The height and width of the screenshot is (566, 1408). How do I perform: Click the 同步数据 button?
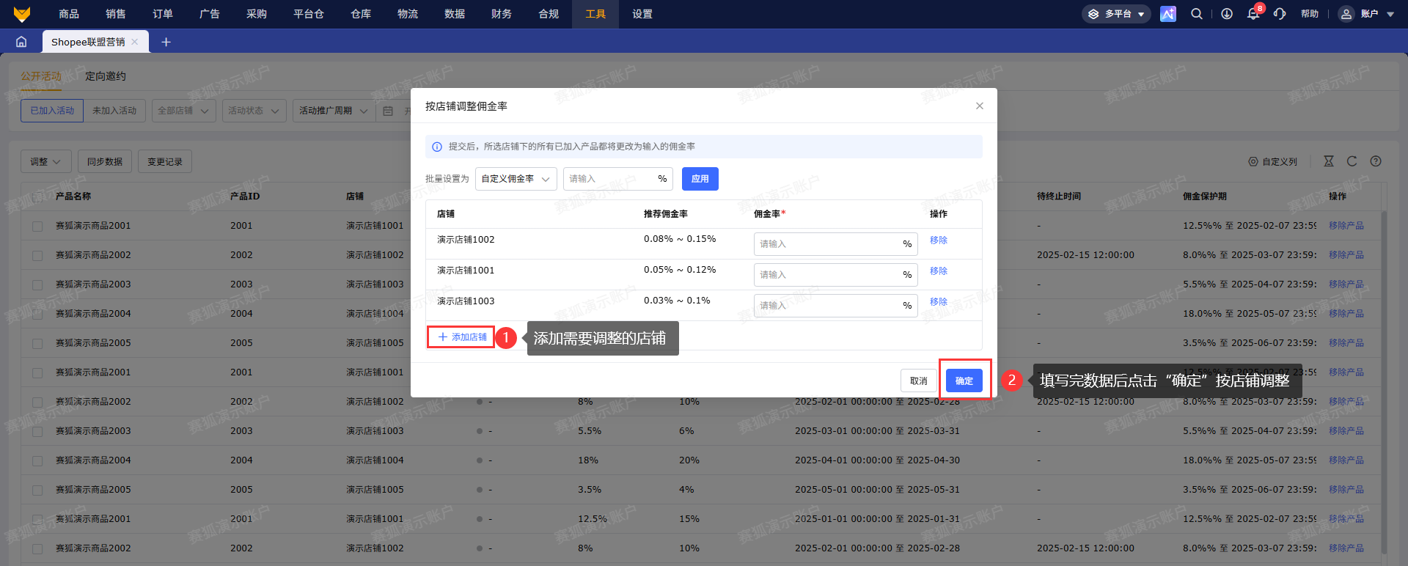click(x=105, y=161)
